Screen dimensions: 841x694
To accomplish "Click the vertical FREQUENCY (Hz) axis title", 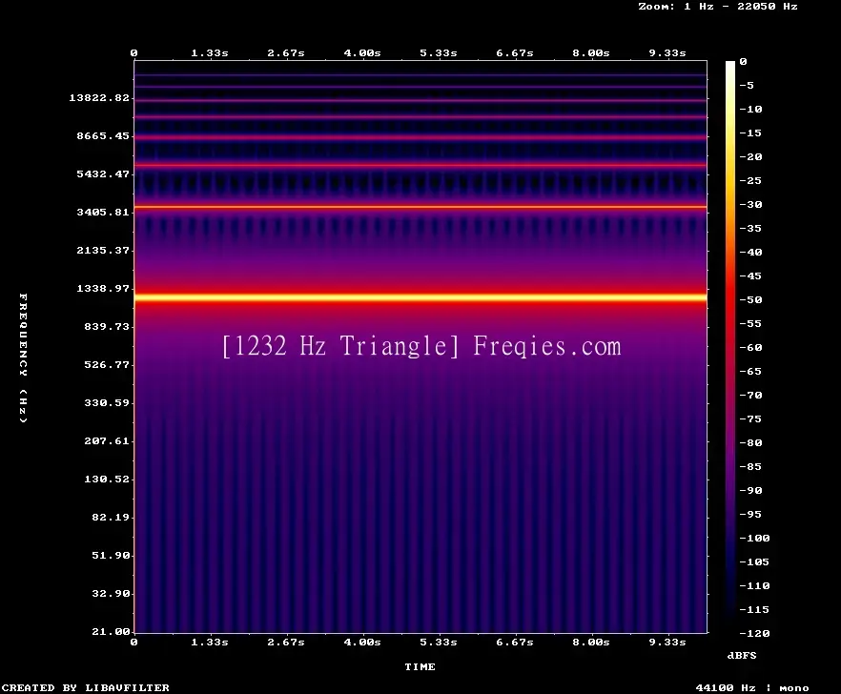I will (x=23, y=357).
